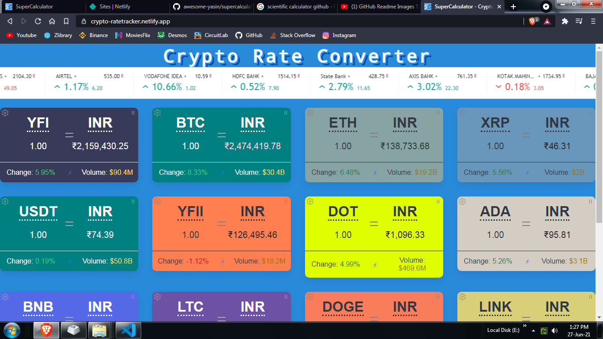
Task: Click the lightning icon on the XRP card
Action: click(527, 173)
